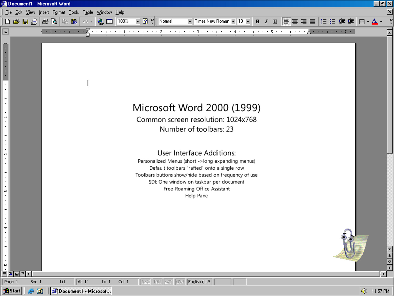The height and width of the screenshot is (296, 394).
Task: Click the Outside Border icon
Action: pyautogui.click(x=362, y=21)
